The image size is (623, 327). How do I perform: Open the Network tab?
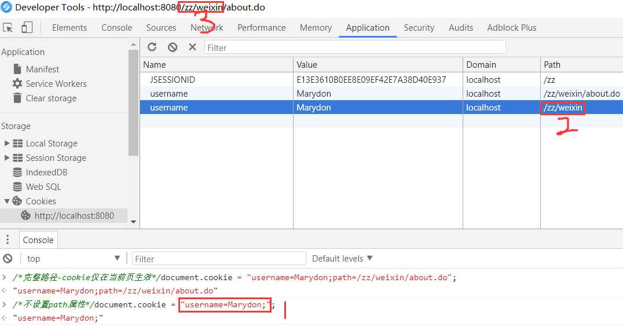207,27
